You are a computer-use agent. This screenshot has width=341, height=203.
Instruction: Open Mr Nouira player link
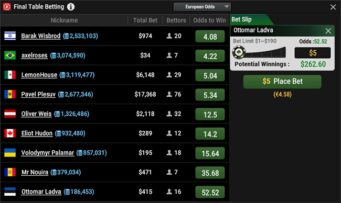tap(35, 172)
